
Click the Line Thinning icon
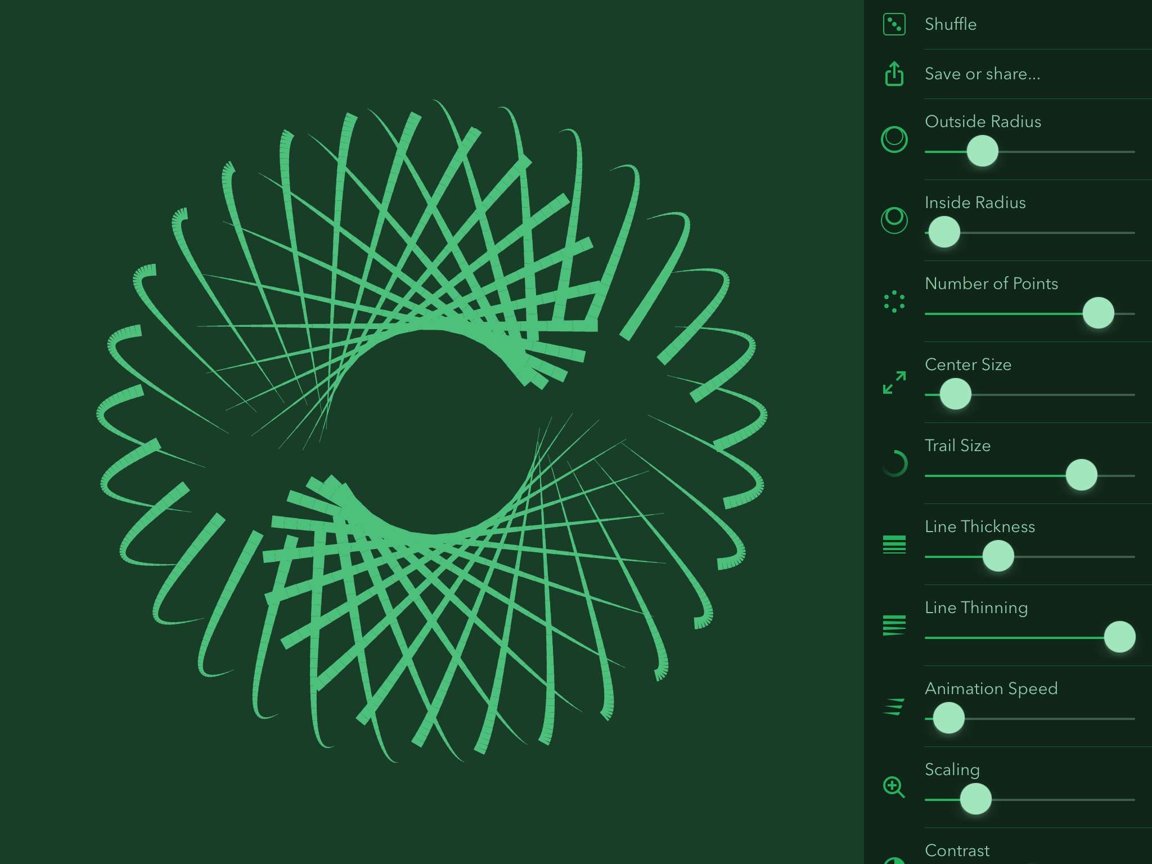(x=894, y=625)
